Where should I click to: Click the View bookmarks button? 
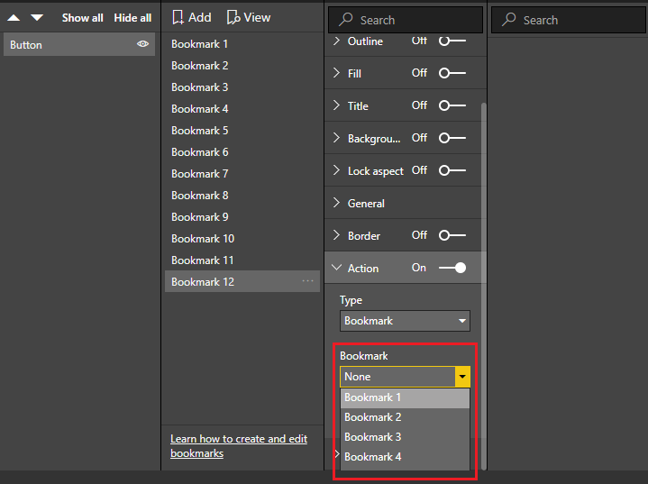pos(249,17)
